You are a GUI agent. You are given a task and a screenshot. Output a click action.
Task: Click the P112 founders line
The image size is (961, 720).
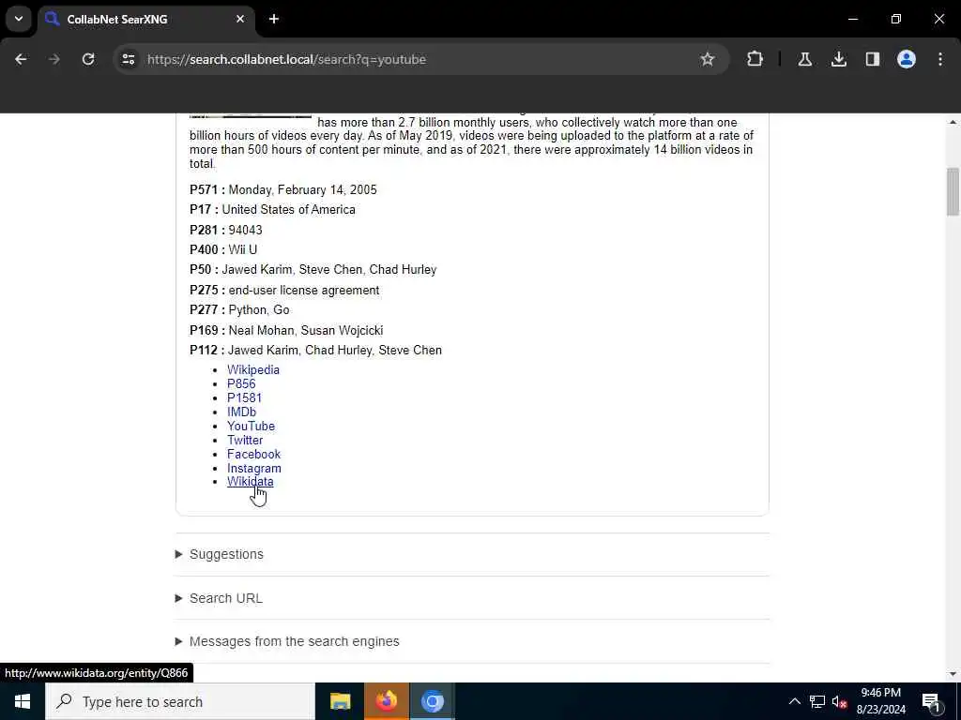point(315,351)
